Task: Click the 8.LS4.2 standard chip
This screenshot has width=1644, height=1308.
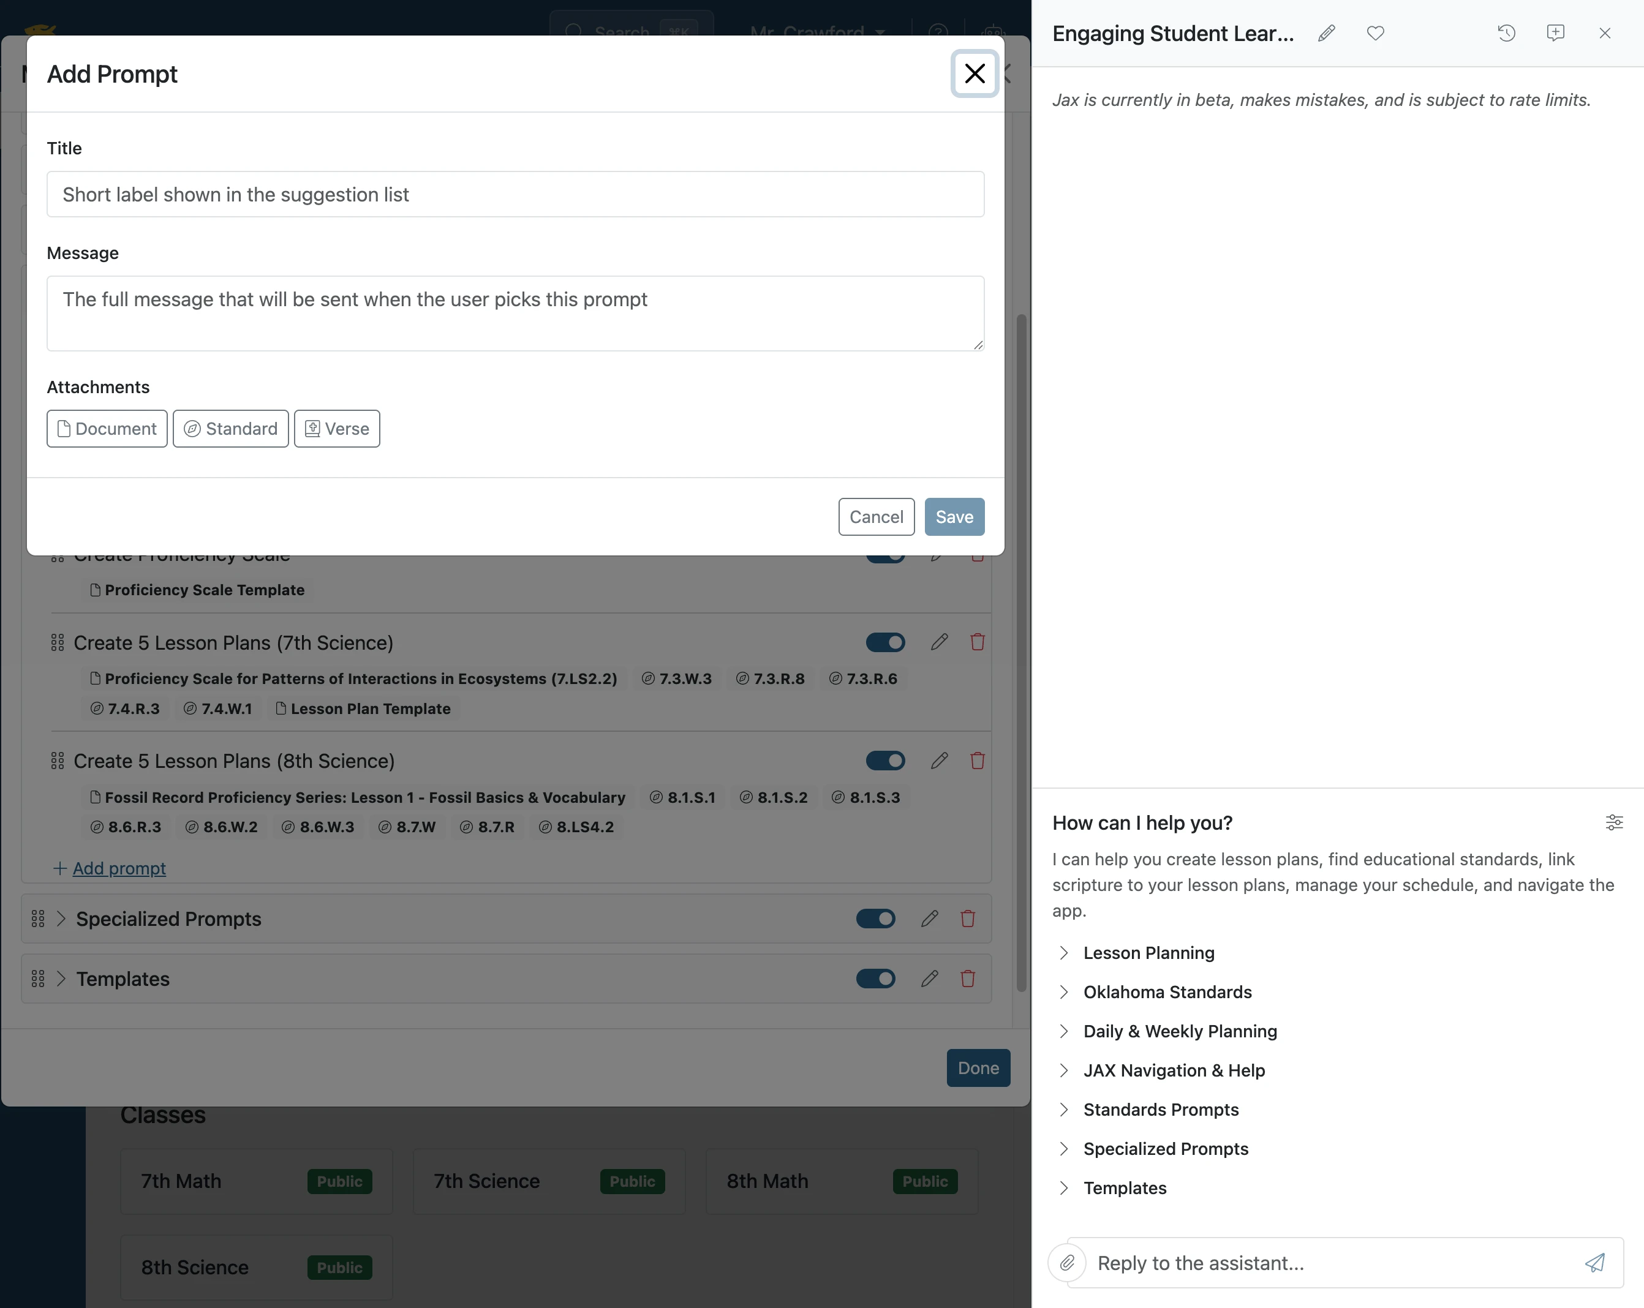Action: click(576, 827)
